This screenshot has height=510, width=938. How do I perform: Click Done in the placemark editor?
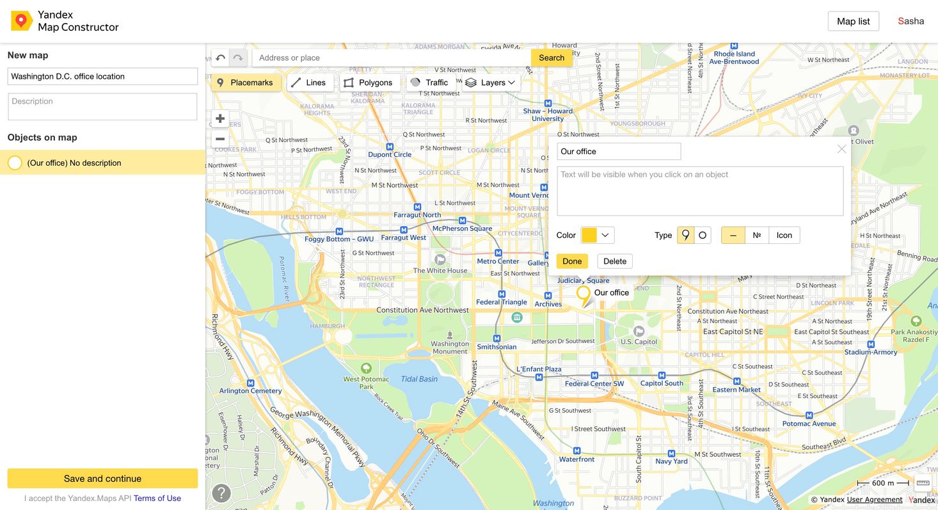click(x=572, y=261)
